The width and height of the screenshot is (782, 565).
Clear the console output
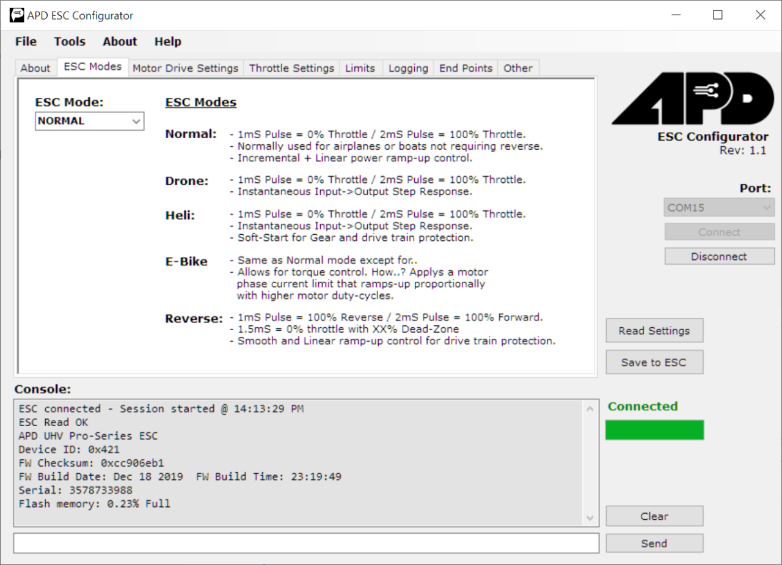point(654,515)
